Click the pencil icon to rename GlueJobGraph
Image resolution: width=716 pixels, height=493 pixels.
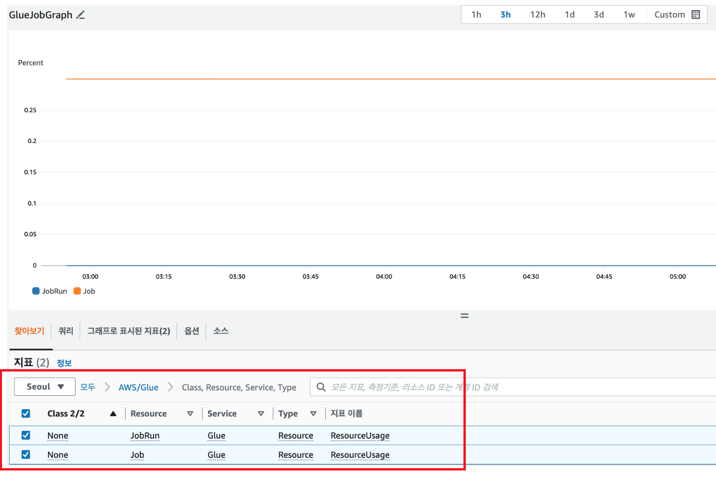click(80, 14)
